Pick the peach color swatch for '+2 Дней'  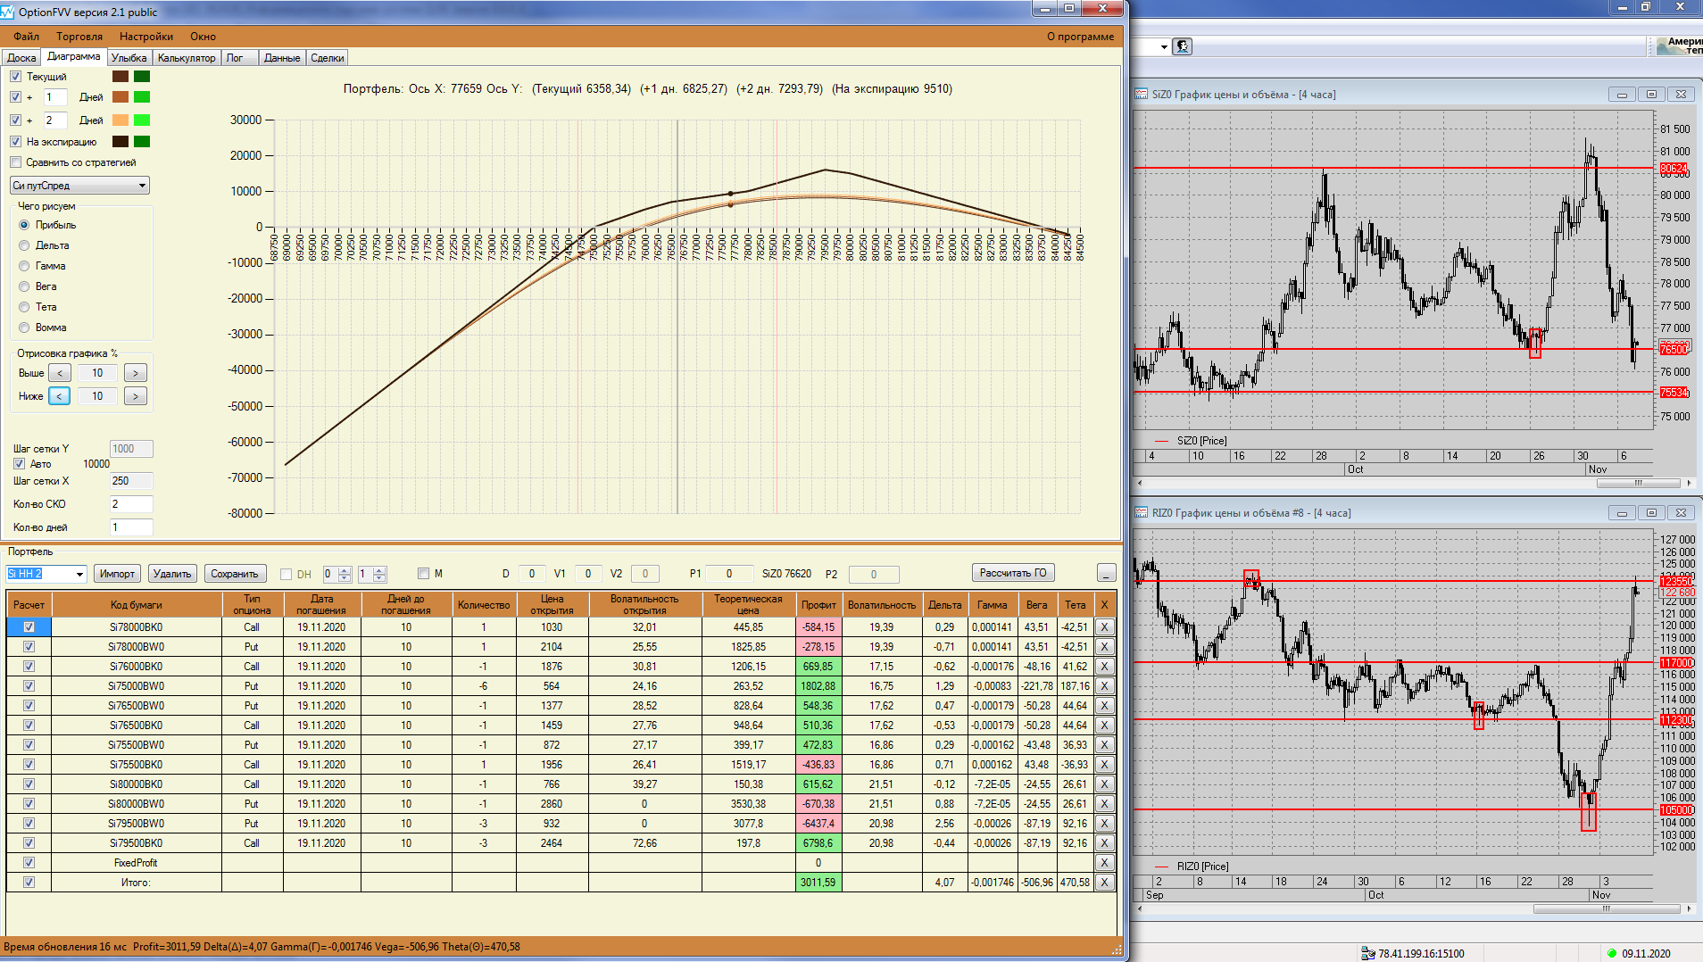[120, 120]
